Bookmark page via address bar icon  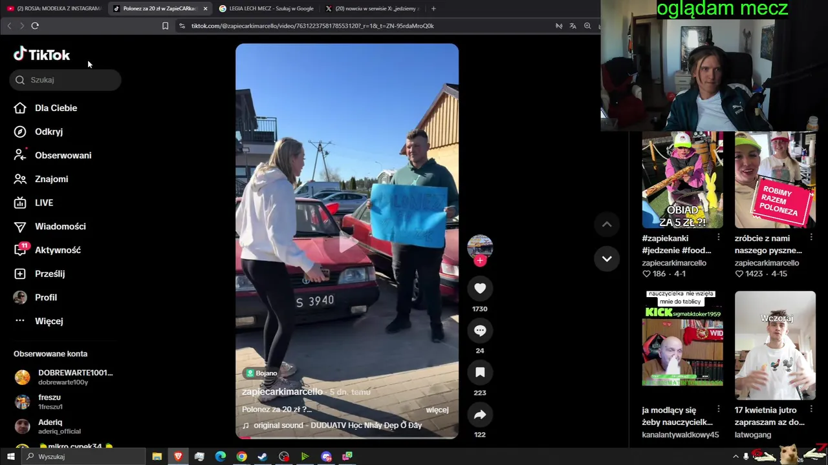[165, 26]
